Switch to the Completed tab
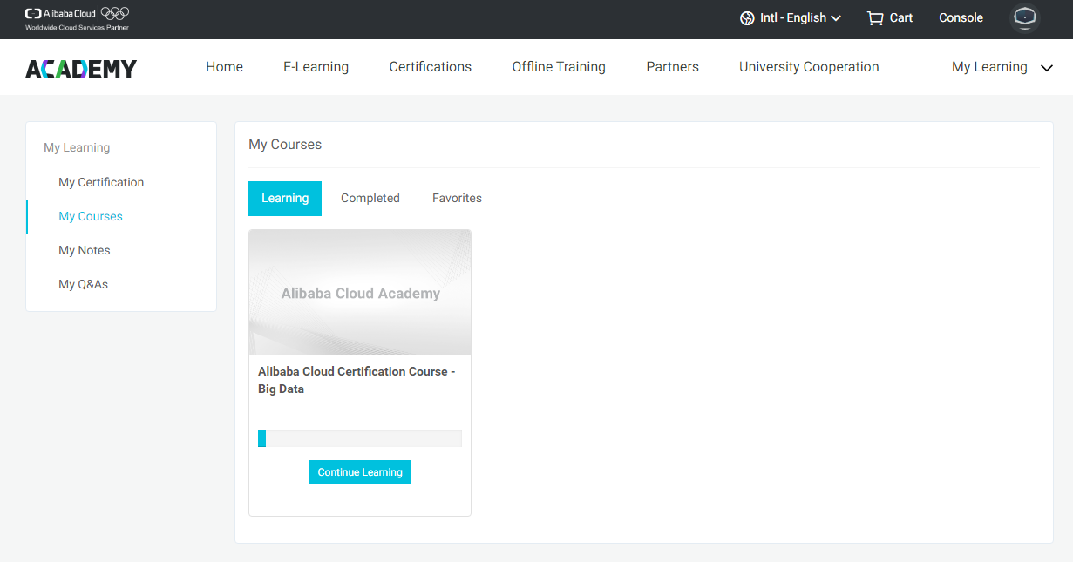 (370, 198)
